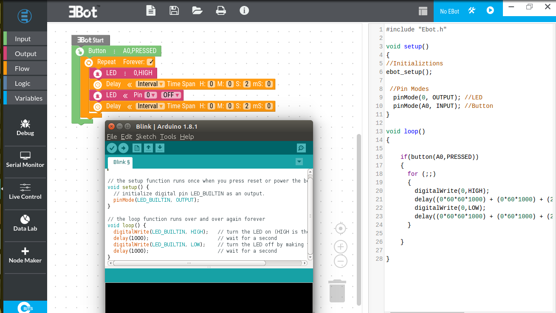Open the Output block category
This screenshot has height=313, width=556.
pyautogui.click(x=25, y=54)
